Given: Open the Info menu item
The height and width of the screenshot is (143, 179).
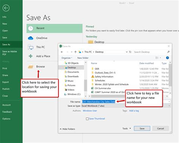Looking at the screenshot, I should pos(4,17).
